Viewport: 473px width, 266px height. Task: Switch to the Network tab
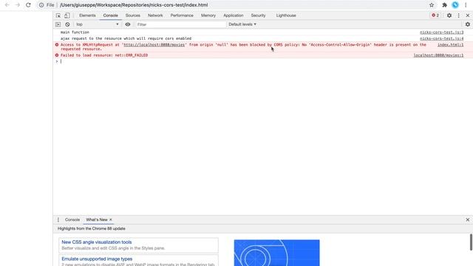tap(155, 16)
